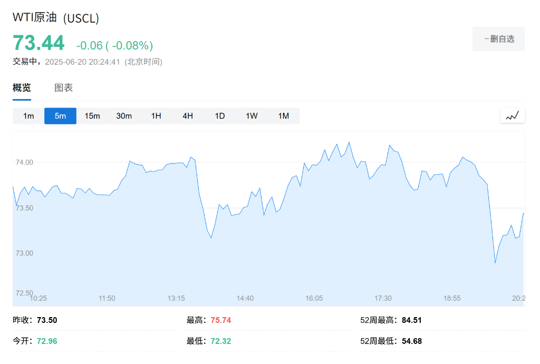The width and height of the screenshot is (540, 364).
Task: Click the 52周最高 84.51 value
Action: pos(411,320)
